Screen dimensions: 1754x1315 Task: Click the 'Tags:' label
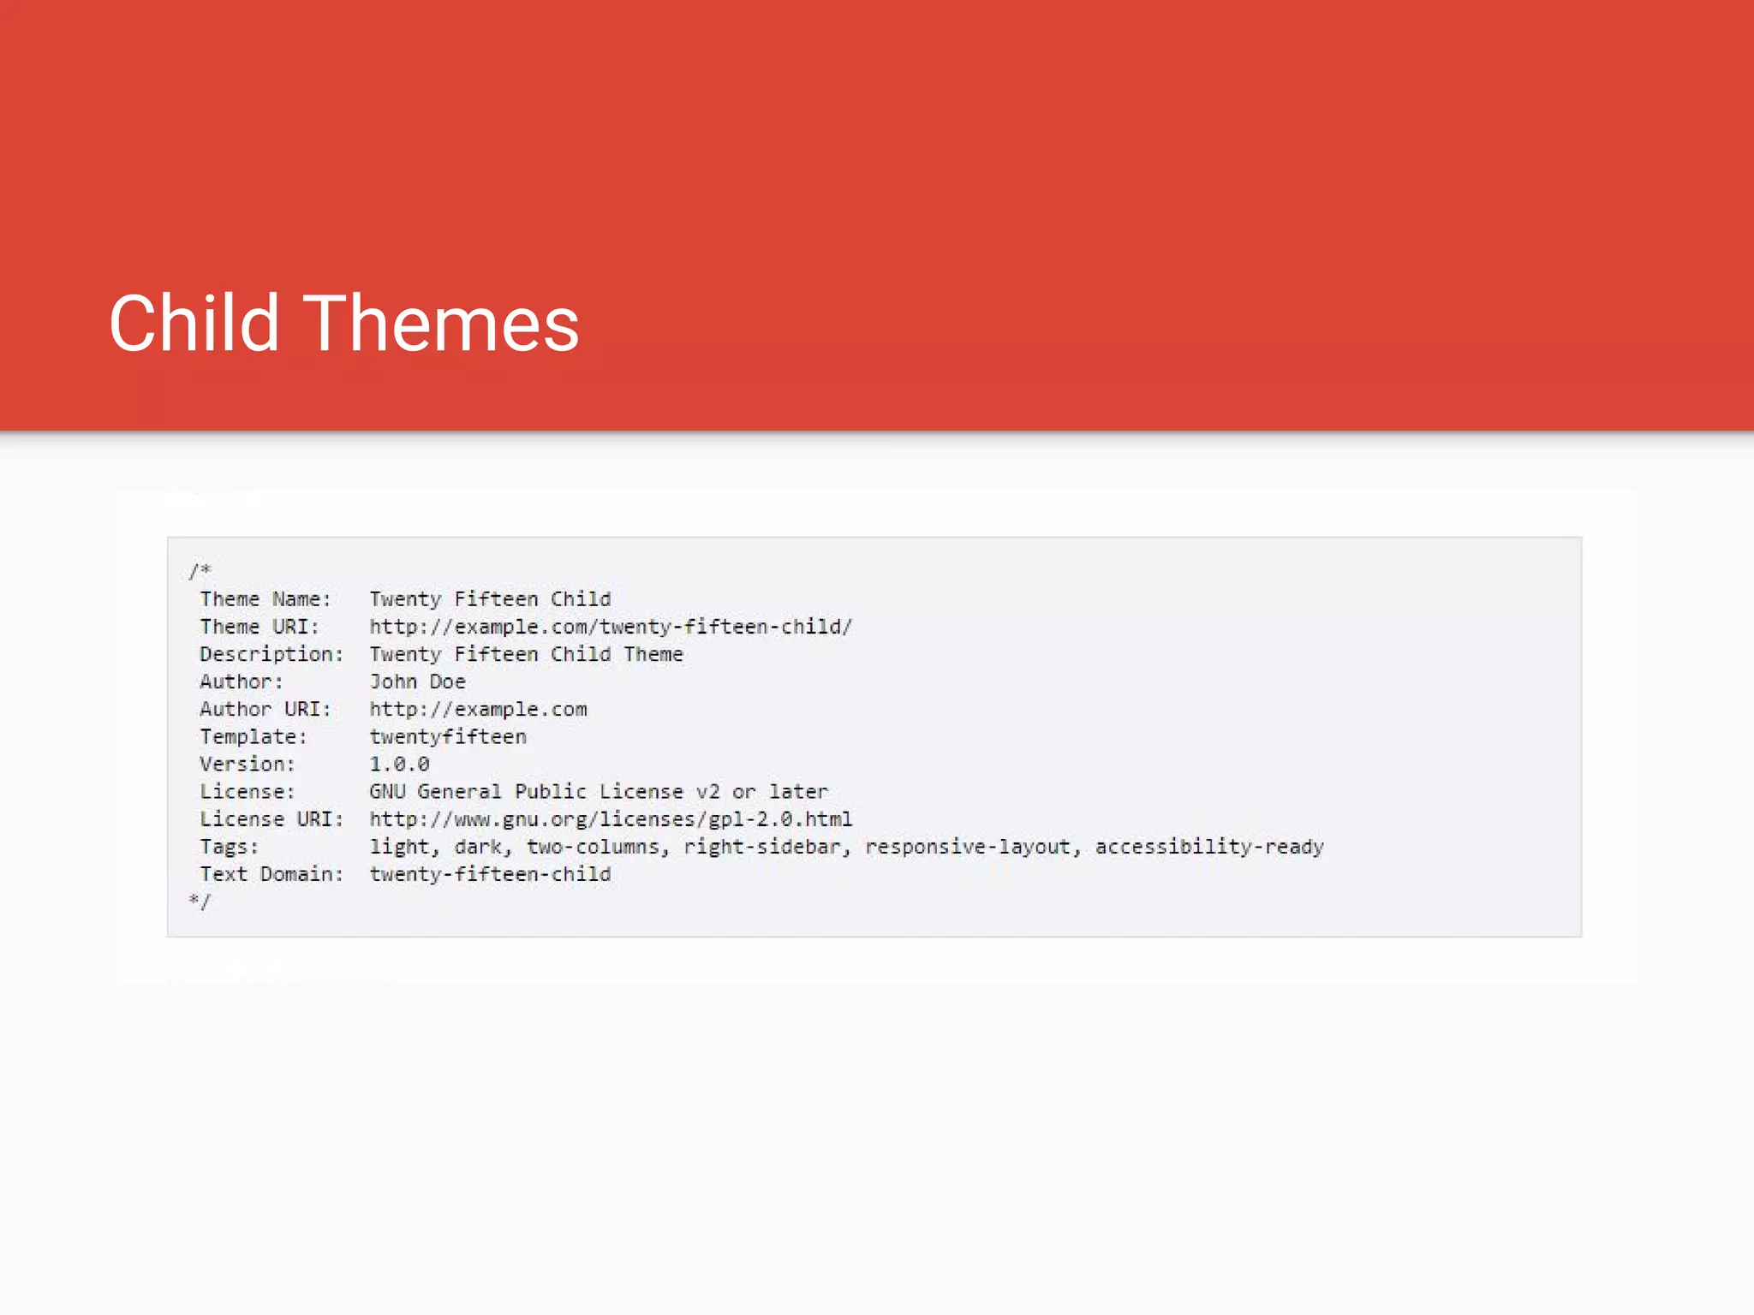tap(230, 847)
